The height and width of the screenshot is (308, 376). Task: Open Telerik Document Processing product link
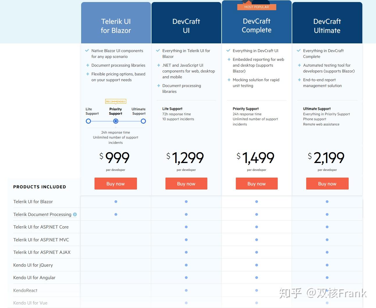pyautogui.click(x=42, y=215)
